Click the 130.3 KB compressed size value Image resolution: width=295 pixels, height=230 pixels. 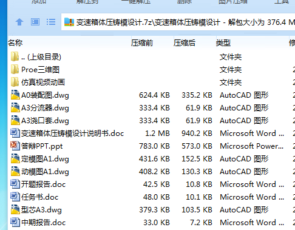tap(197, 172)
